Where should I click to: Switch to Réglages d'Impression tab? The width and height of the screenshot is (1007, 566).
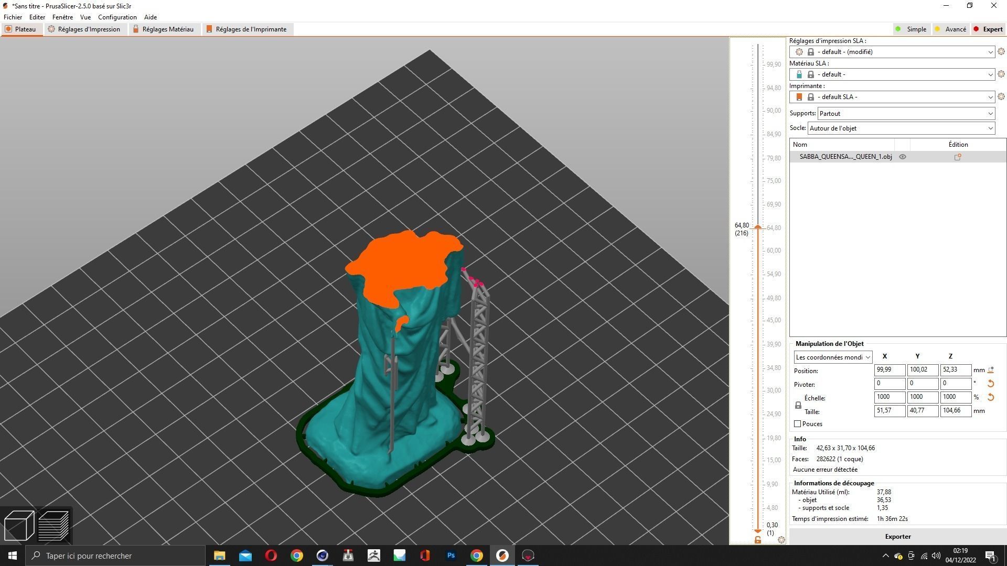pyautogui.click(x=84, y=29)
